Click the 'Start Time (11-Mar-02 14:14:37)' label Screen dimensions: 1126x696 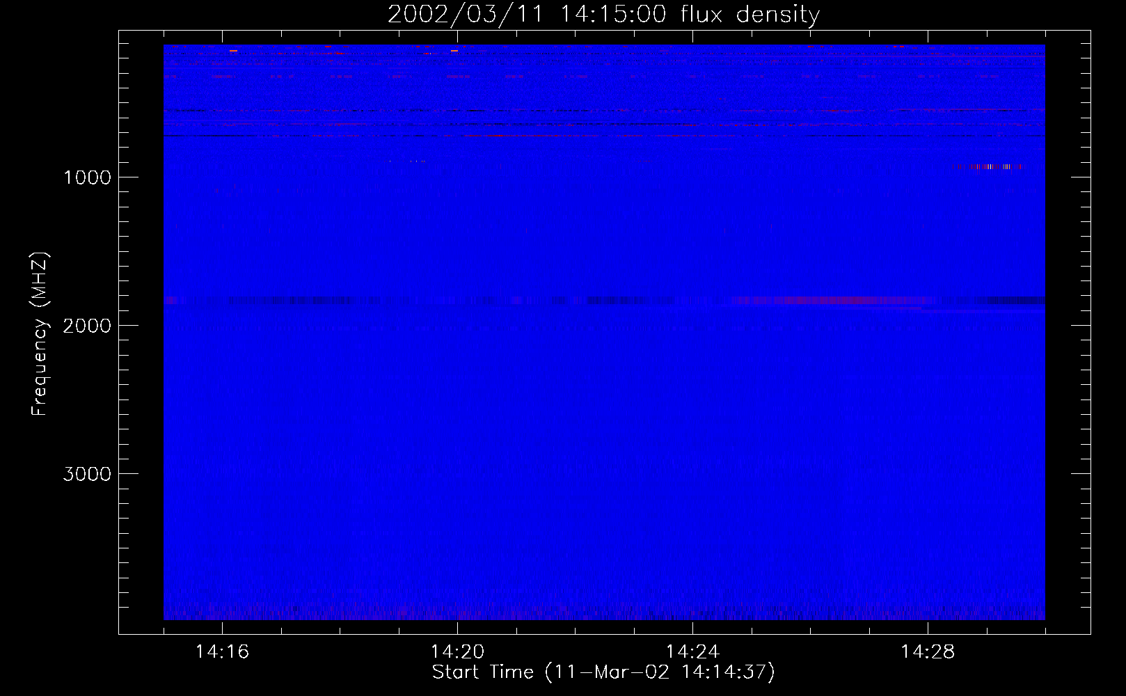pyautogui.click(x=603, y=672)
